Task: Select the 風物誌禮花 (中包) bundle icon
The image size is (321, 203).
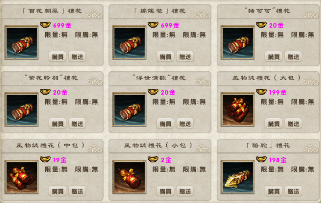Action: pos(22,177)
